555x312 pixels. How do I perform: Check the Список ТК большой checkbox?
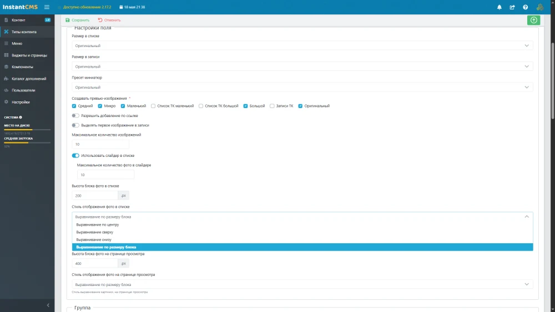click(x=201, y=106)
